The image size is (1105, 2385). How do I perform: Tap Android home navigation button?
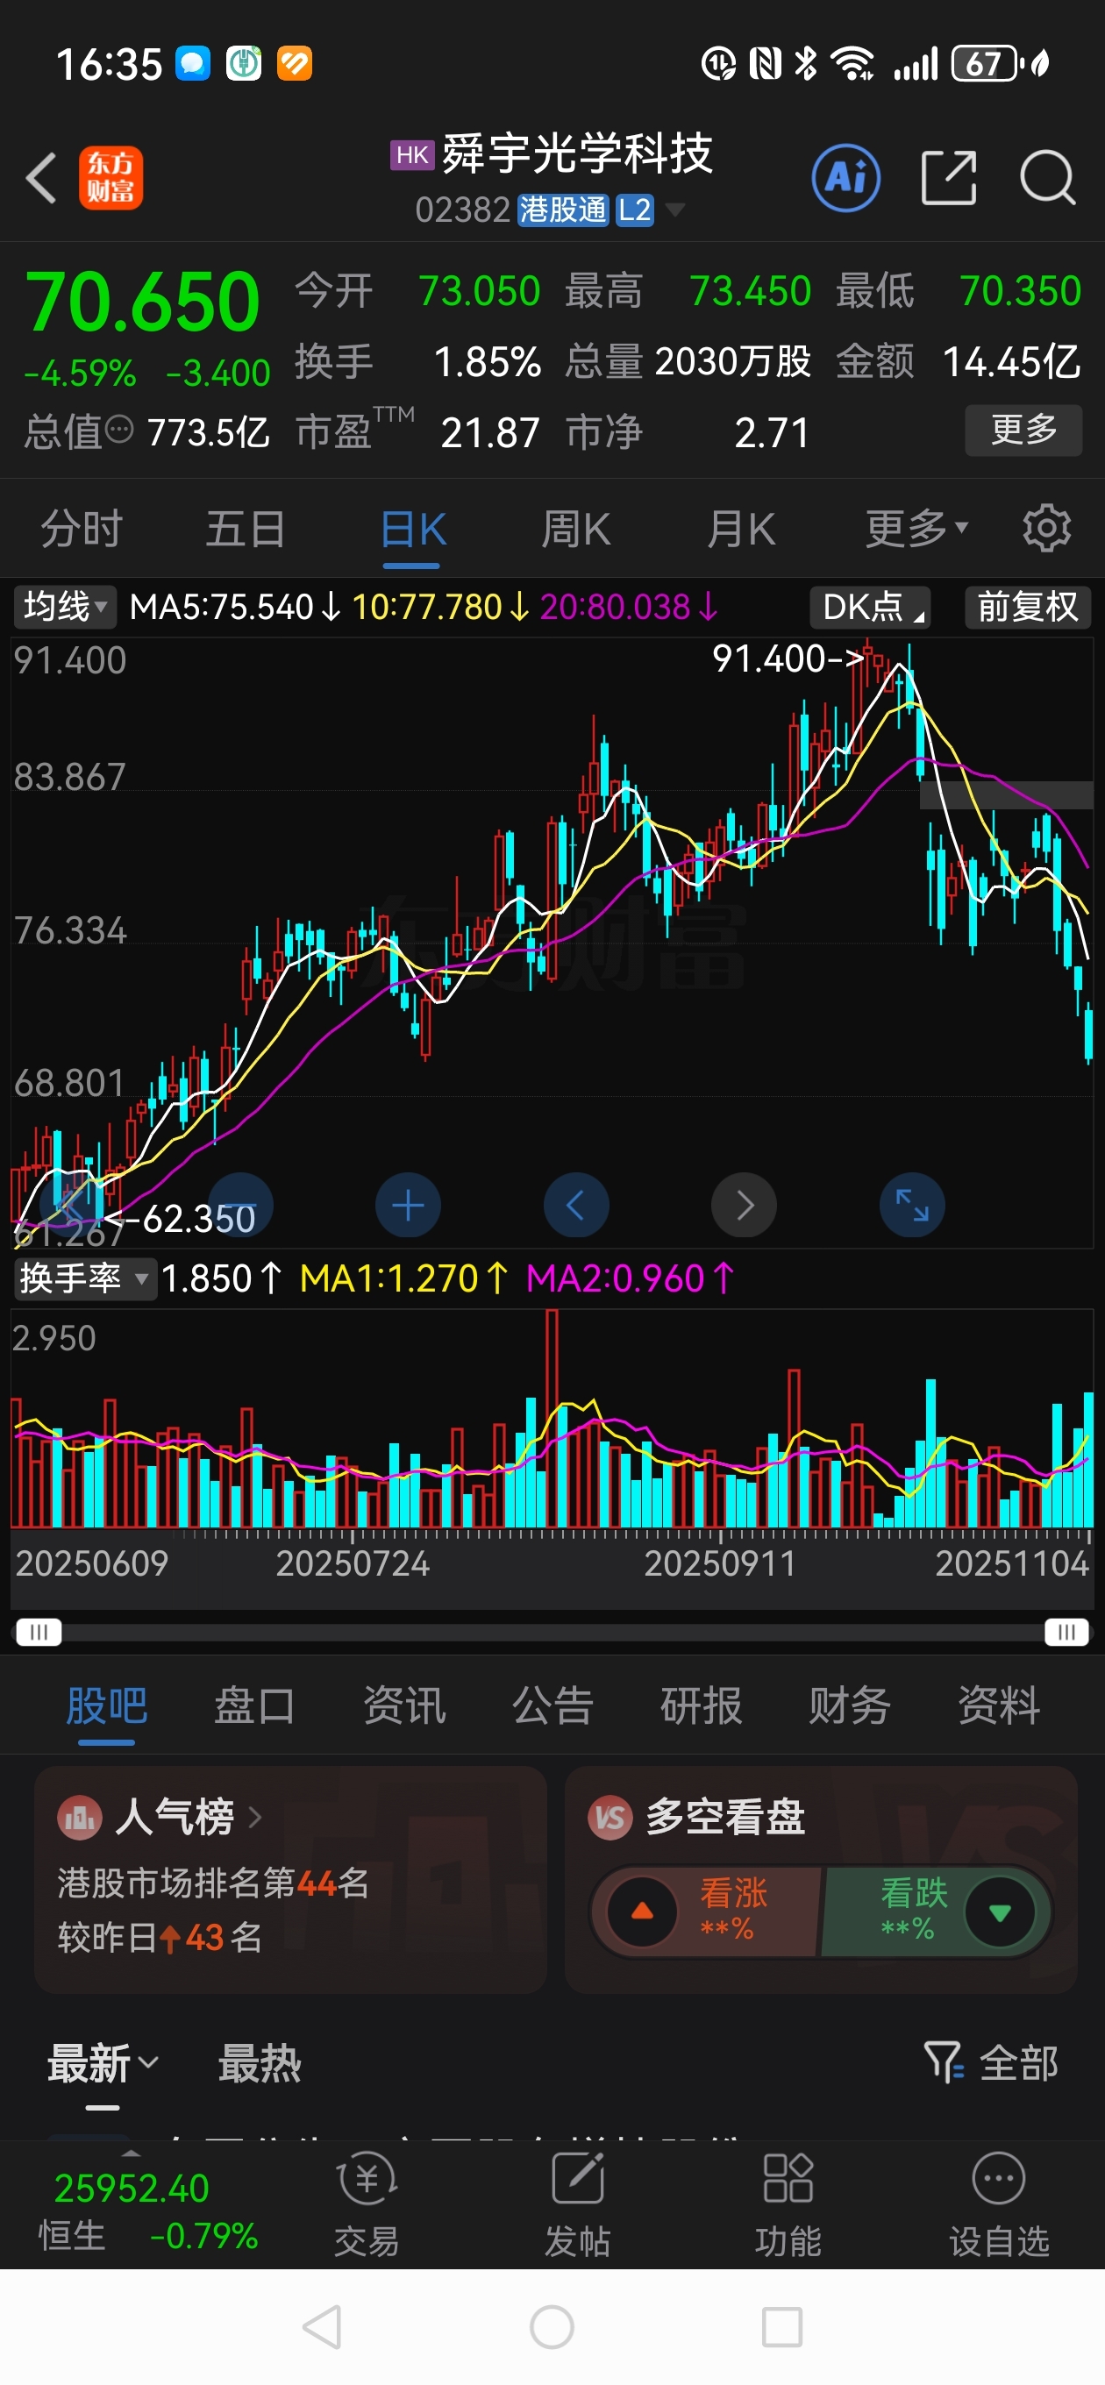tap(552, 2326)
